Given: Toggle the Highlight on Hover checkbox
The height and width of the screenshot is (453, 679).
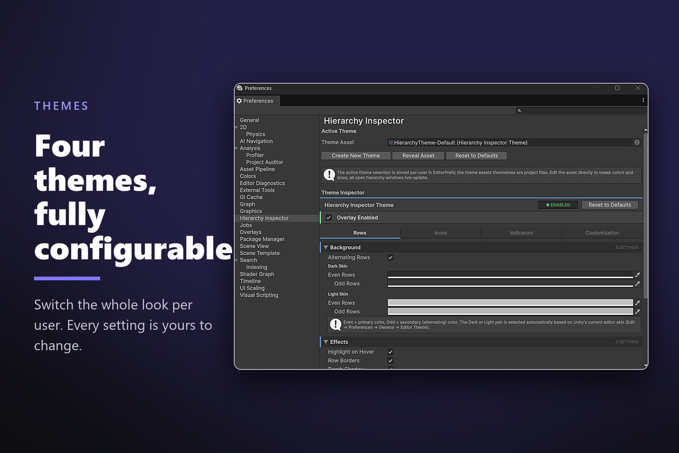Looking at the screenshot, I should [x=390, y=352].
